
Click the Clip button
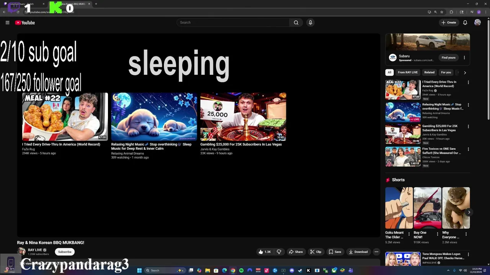[316, 252]
